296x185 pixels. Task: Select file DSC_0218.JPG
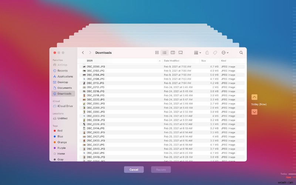click(x=162, y=95)
